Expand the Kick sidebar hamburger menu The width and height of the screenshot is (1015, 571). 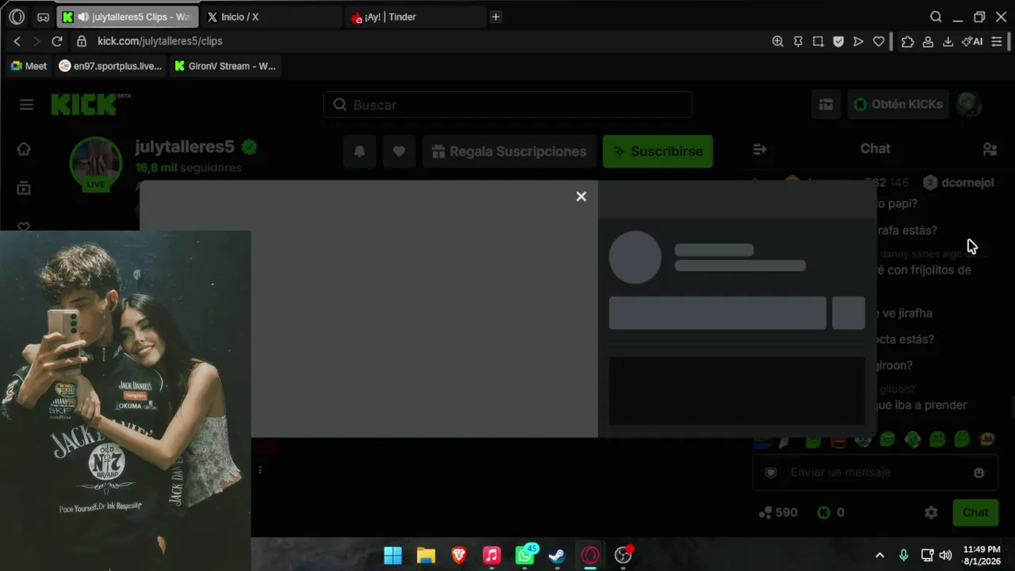pyautogui.click(x=27, y=105)
